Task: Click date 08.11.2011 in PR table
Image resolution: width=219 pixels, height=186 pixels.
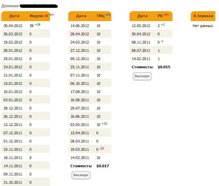Action: (141, 42)
